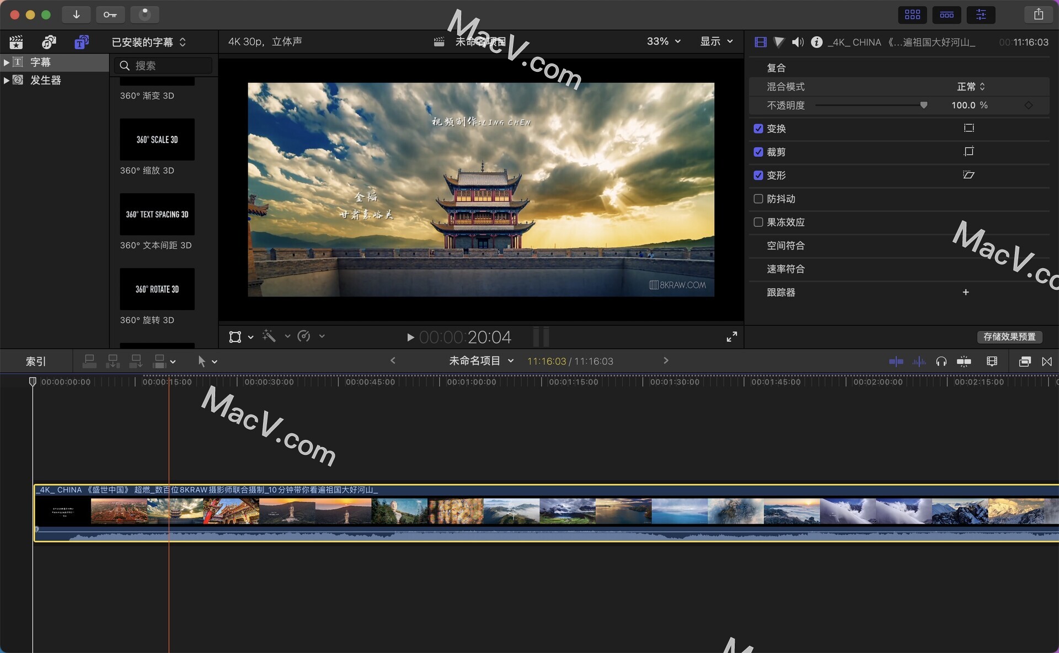
Task: Open the photos and audio sidebar
Action: (x=49, y=42)
